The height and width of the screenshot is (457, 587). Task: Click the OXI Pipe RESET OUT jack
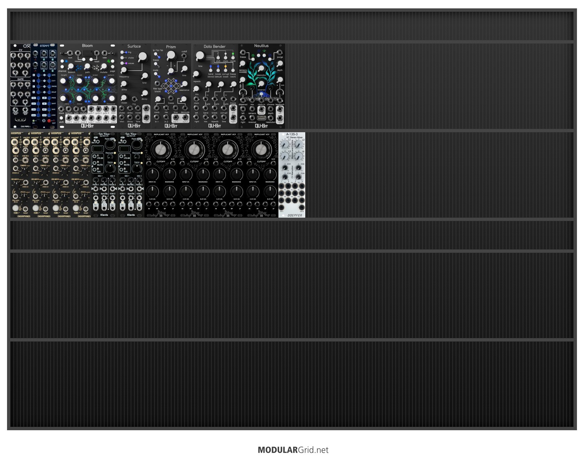[x=25, y=109]
